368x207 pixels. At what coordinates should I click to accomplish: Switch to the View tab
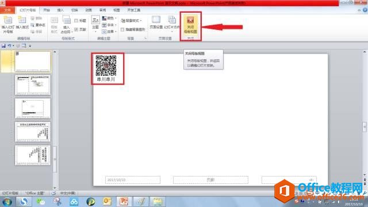[117, 10]
